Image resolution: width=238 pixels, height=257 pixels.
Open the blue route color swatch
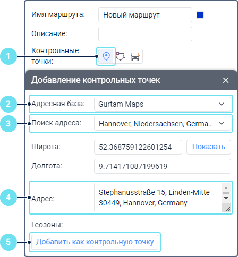[x=200, y=15]
